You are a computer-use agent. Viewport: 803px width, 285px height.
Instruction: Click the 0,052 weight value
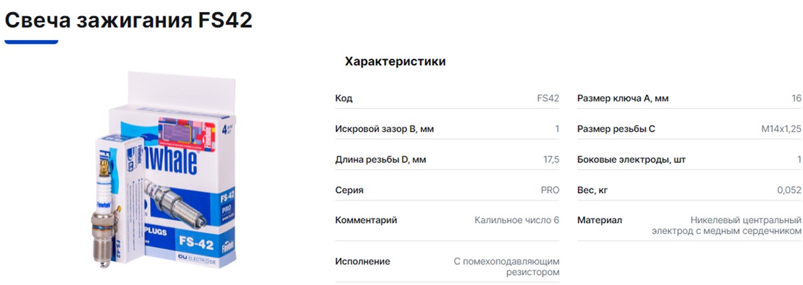pos(788,190)
